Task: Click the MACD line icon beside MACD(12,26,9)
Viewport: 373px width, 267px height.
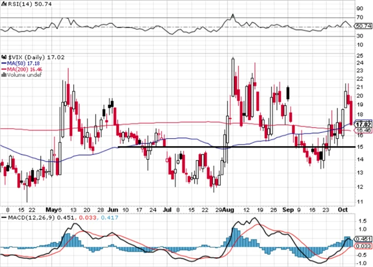Action: coord(3,217)
